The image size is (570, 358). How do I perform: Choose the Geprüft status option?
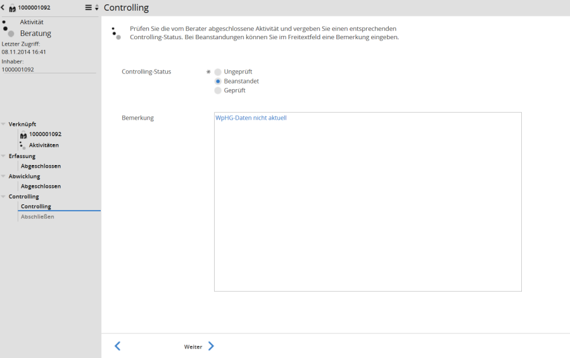click(x=218, y=90)
